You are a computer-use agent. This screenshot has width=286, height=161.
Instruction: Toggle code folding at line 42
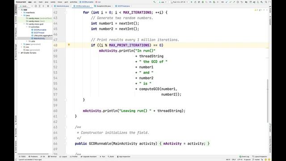pos(66,13)
